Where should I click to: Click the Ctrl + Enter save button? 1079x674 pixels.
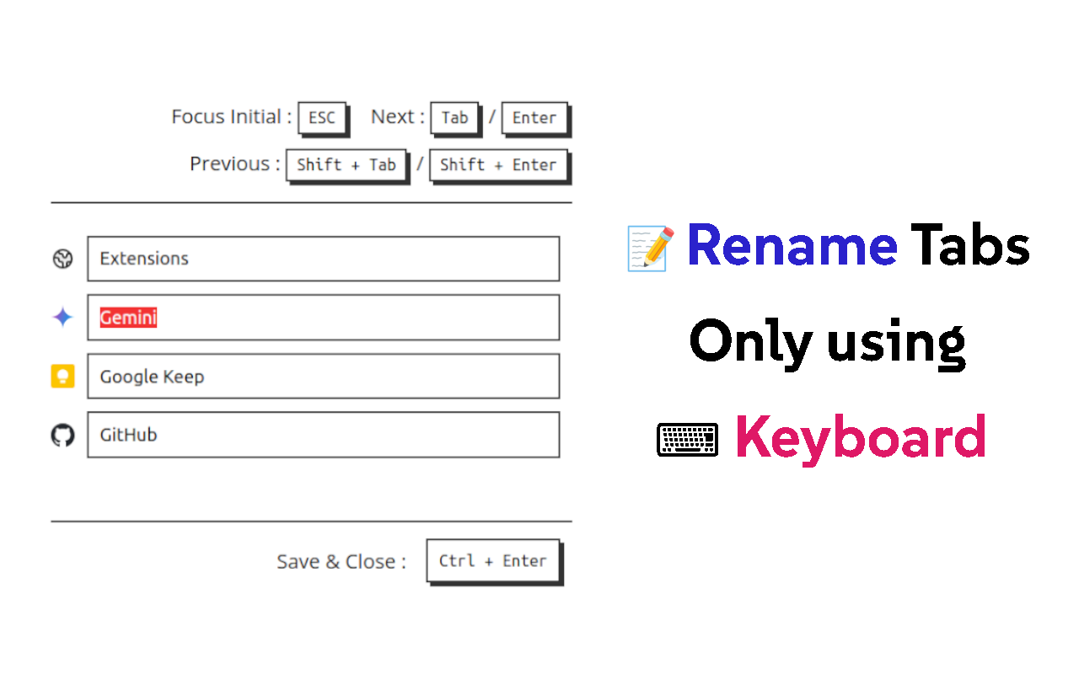(492, 561)
